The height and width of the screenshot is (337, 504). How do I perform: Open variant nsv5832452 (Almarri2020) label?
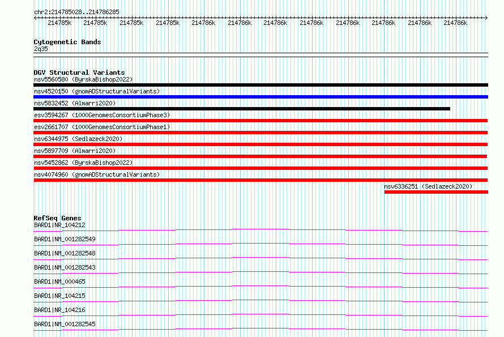75,103
